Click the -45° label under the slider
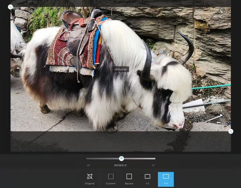The height and width of the screenshot is (188, 241). coord(88,166)
